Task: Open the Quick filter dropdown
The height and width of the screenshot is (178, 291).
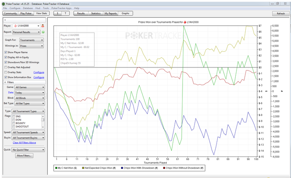Action: 28,150
